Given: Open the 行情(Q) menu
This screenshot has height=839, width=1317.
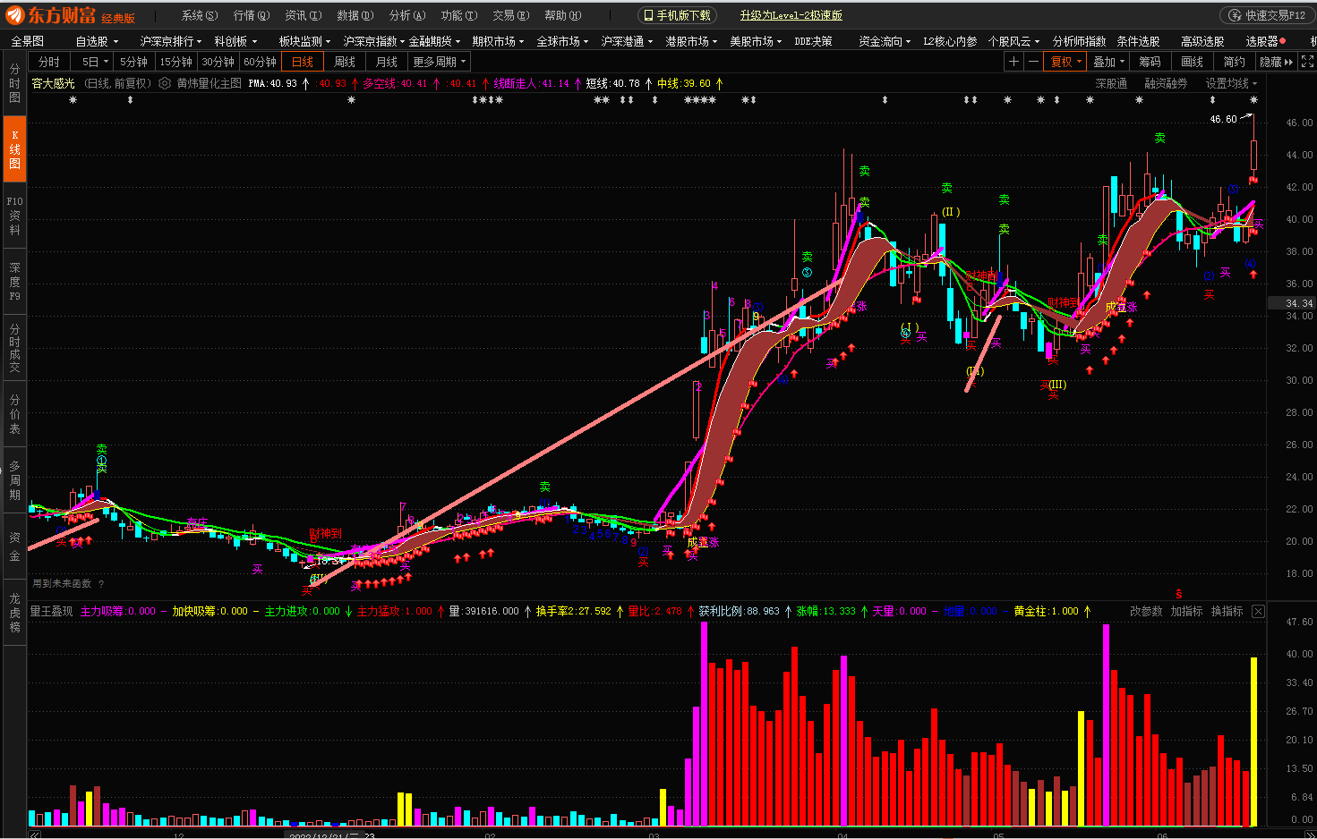Looking at the screenshot, I should tap(251, 15).
